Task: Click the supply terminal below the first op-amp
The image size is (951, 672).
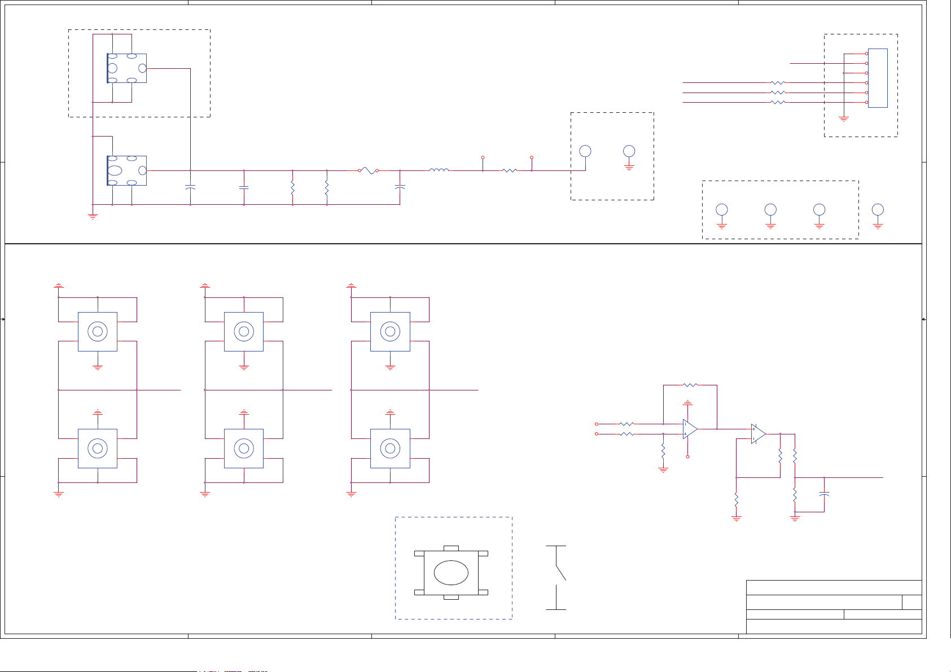Action: coord(687,456)
